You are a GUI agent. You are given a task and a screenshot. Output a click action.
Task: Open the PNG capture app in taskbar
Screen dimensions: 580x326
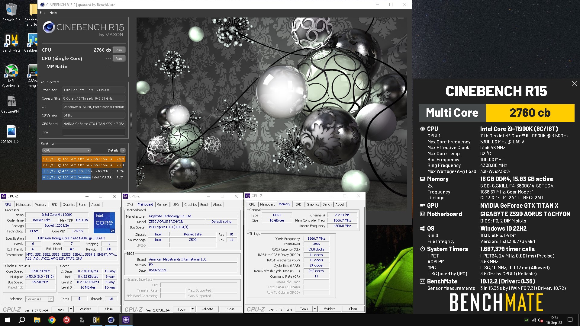coord(82,320)
